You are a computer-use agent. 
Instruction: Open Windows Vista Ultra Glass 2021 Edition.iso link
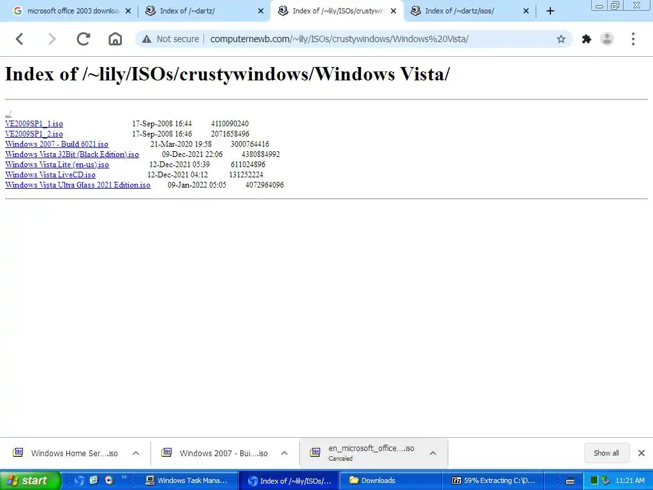[x=77, y=185]
